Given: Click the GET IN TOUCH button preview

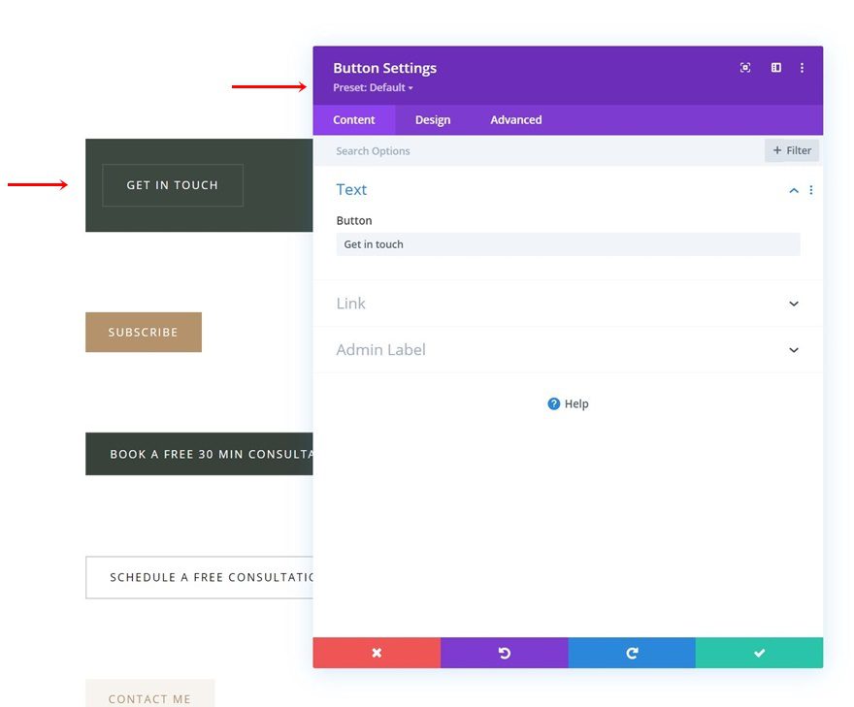Looking at the screenshot, I should (x=172, y=184).
